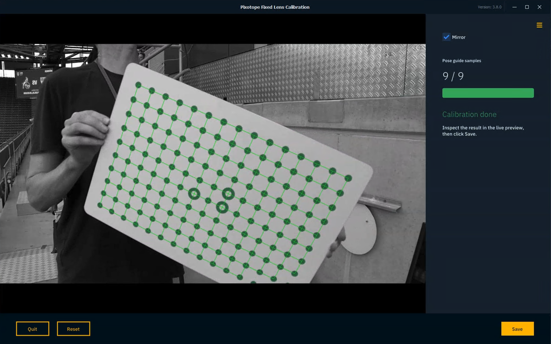The height and width of the screenshot is (344, 551).
Task: Click the 'Calibration done' status text
Action: pos(469,114)
